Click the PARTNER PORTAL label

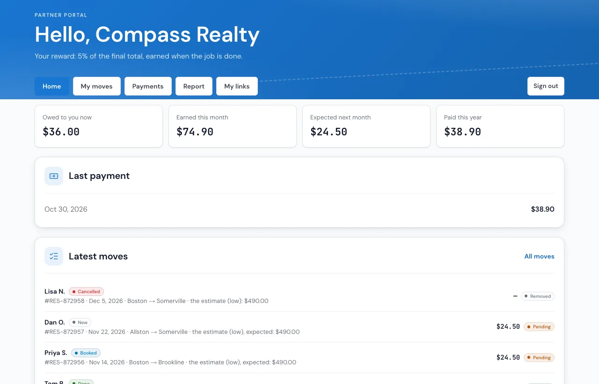pos(61,15)
